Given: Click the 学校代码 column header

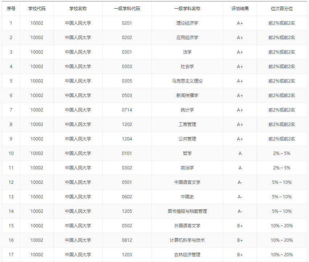Looking at the screenshot, I should point(37,9).
